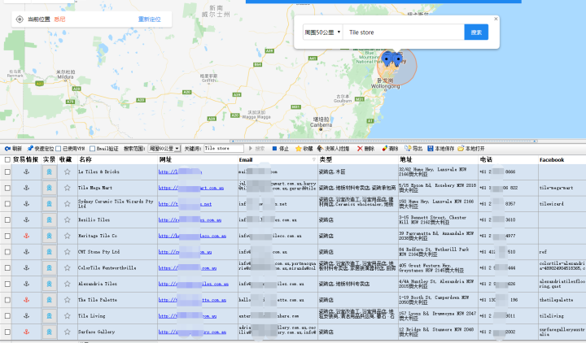Open the website link for Surface Gallery
586x343 pixels.
coord(192,332)
